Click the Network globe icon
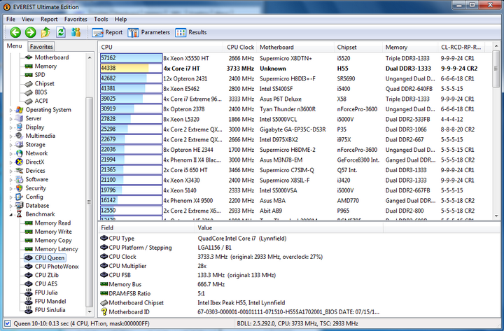Image resolution: width=504 pixels, height=331 pixels. pyautogui.click(x=20, y=153)
